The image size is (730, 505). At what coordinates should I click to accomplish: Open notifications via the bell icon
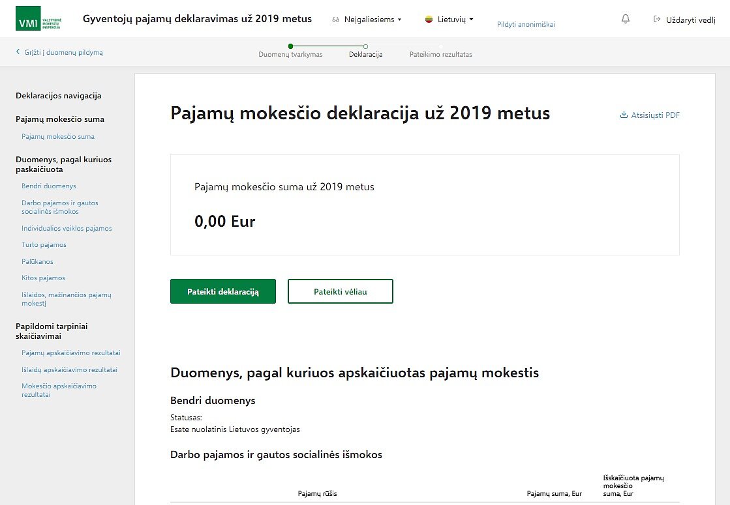[625, 20]
